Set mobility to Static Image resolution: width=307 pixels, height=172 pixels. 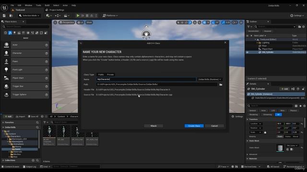[x=280, y=137]
